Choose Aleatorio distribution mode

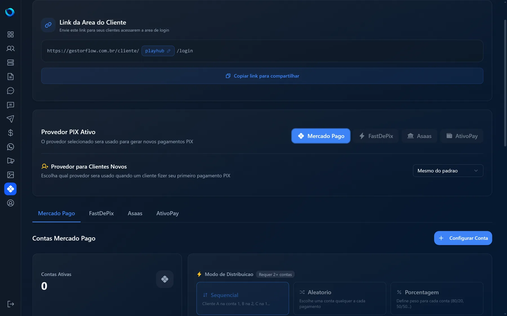(340, 298)
